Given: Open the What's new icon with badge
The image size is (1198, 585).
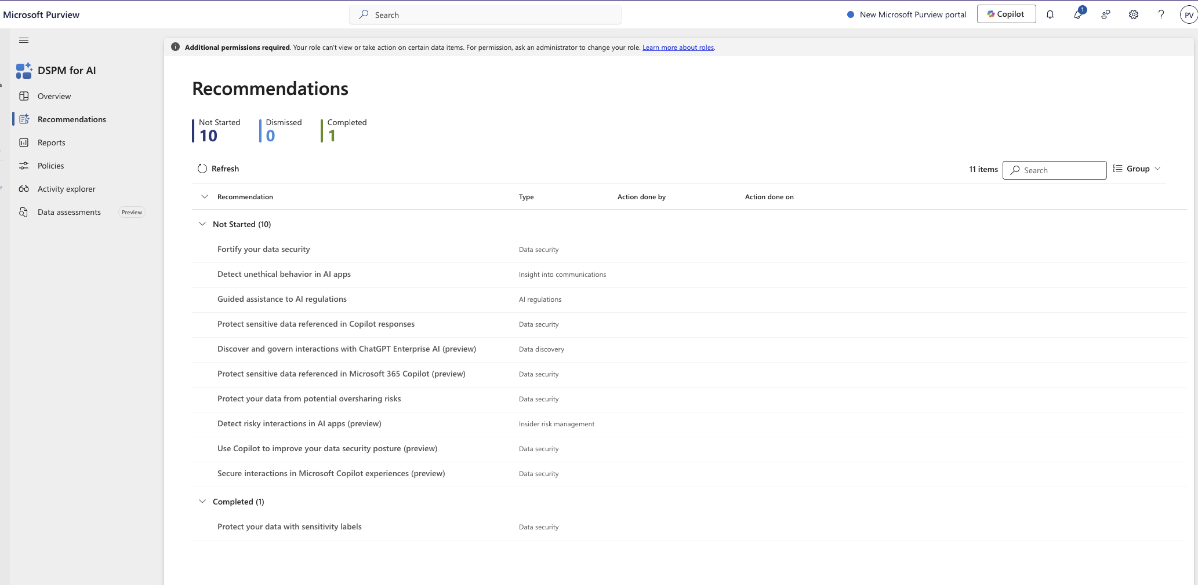Looking at the screenshot, I should pos(1078,14).
